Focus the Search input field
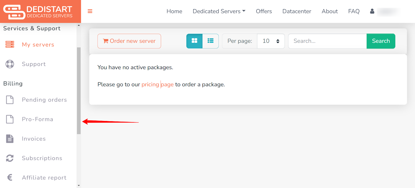The image size is (415, 188). click(x=327, y=41)
